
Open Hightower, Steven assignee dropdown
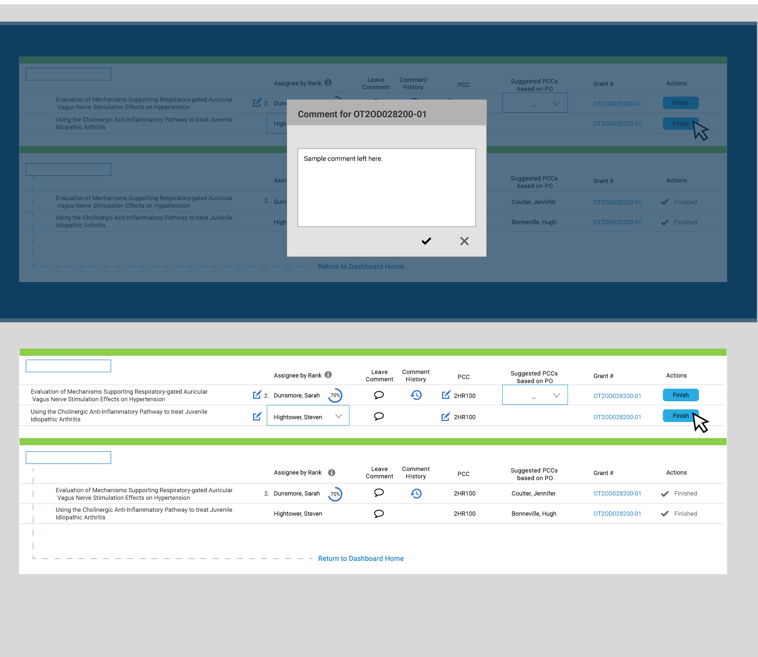click(x=308, y=416)
